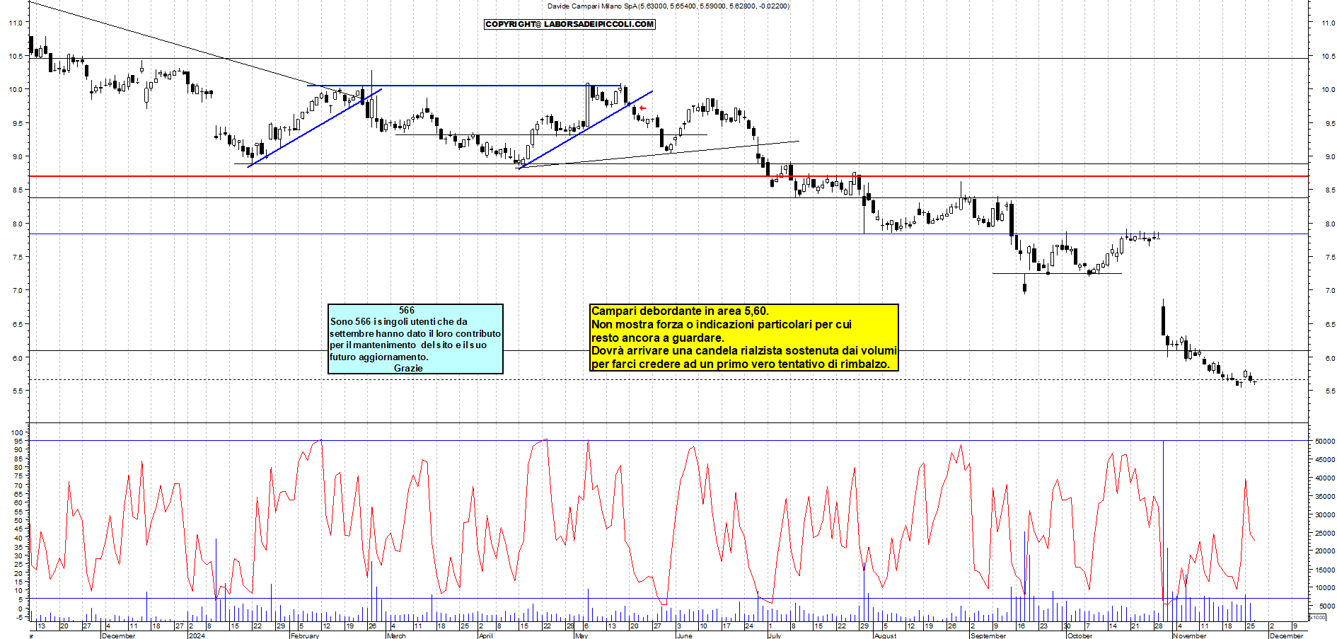Click the '30000' volume axis label
This screenshot has height=639, width=1337.
(1325, 514)
